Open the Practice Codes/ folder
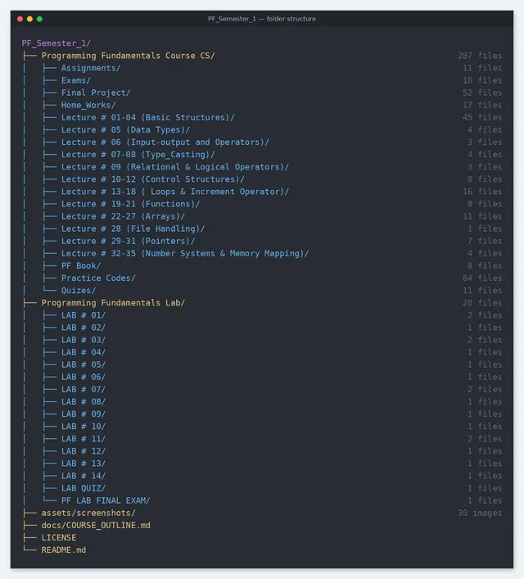This screenshot has height=579, width=524. point(98,278)
